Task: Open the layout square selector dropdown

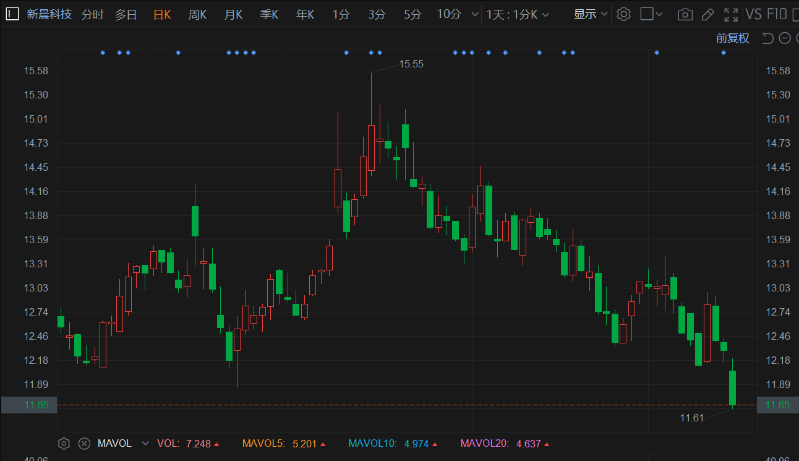Action: (651, 14)
